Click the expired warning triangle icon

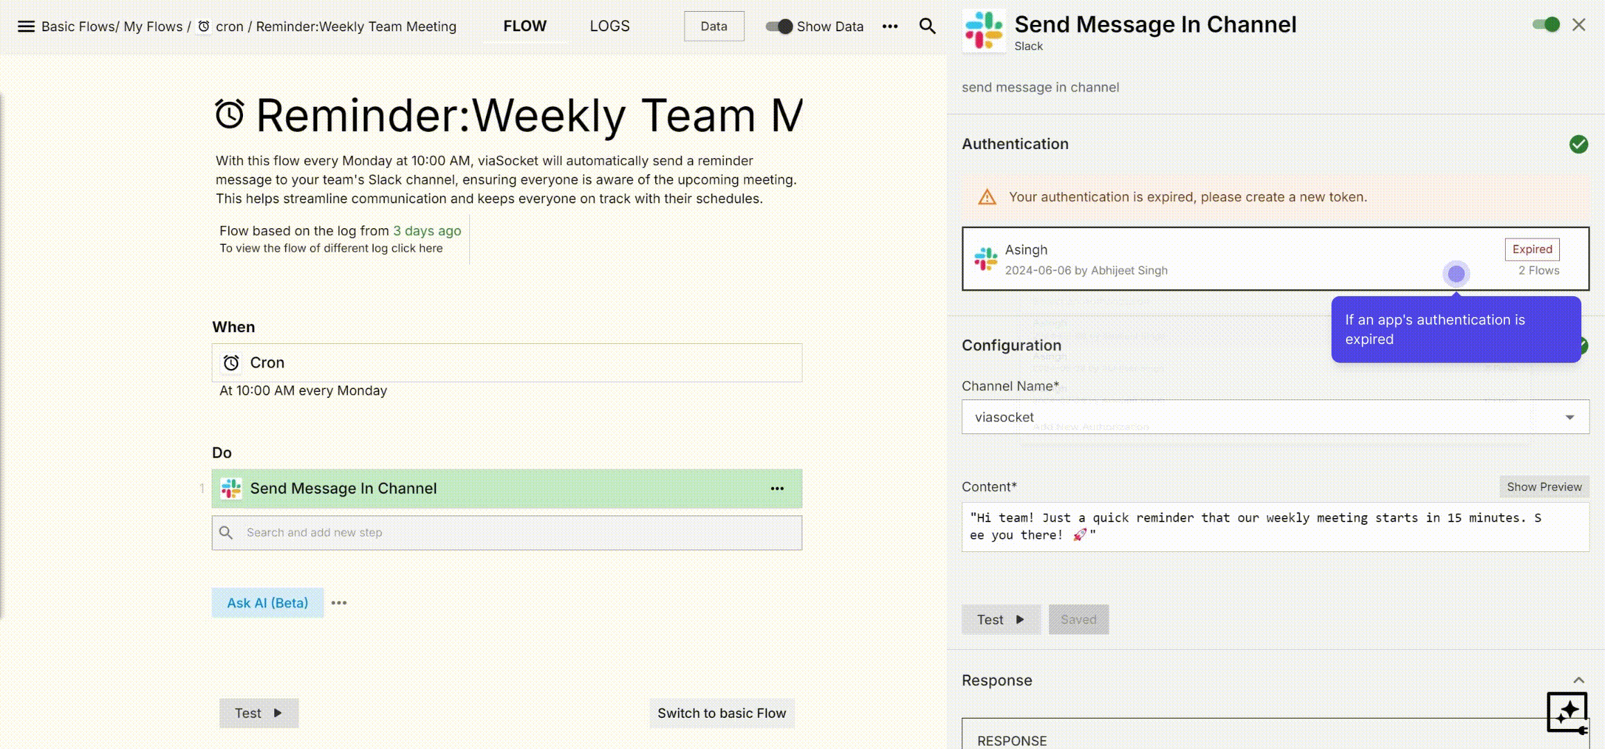tap(986, 198)
